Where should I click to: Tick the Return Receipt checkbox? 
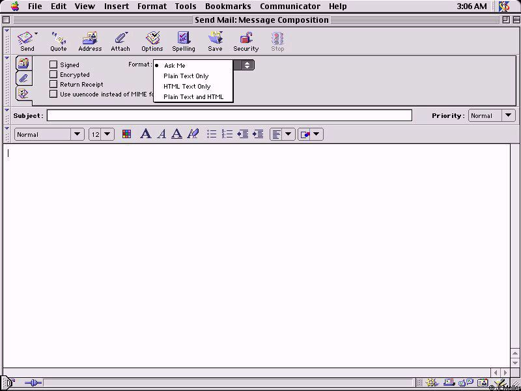[x=53, y=84]
